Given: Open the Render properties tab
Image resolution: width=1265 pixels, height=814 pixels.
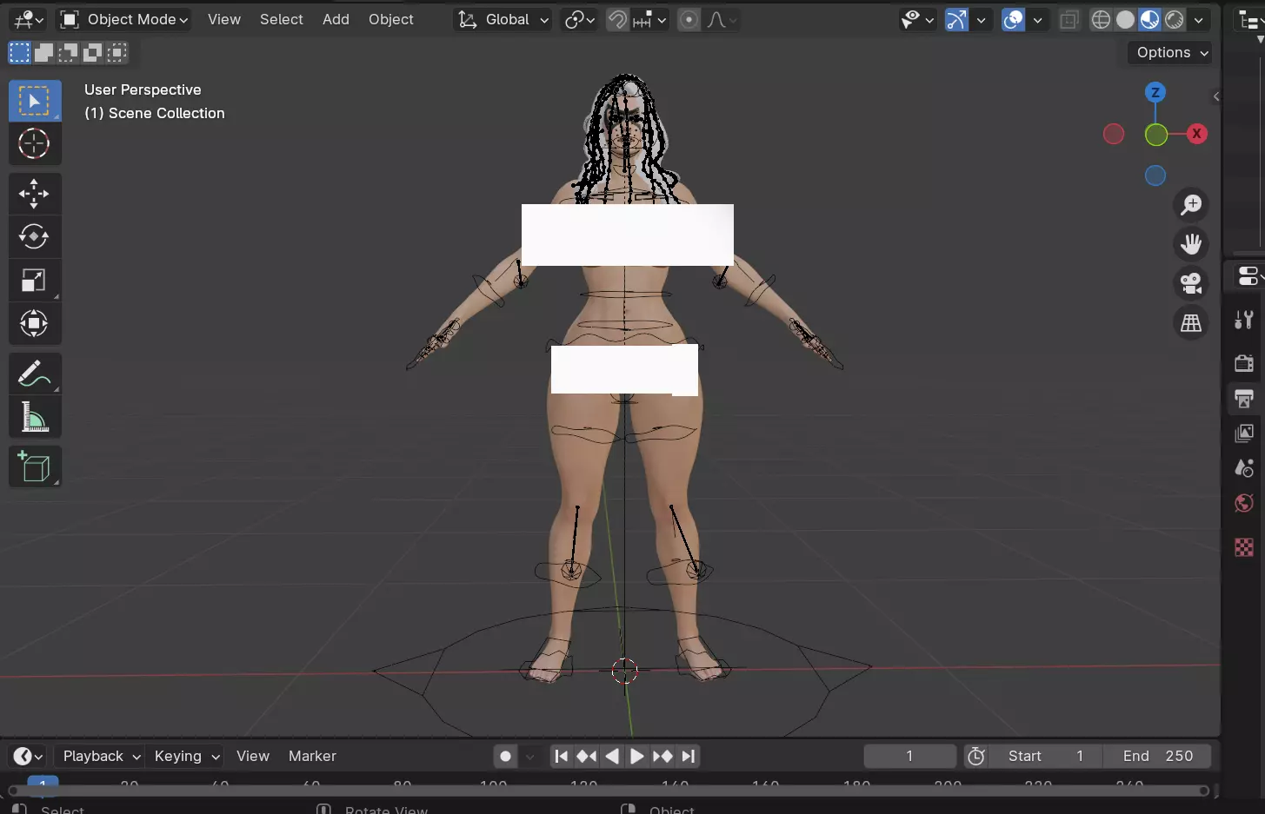Looking at the screenshot, I should pos(1244,362).
